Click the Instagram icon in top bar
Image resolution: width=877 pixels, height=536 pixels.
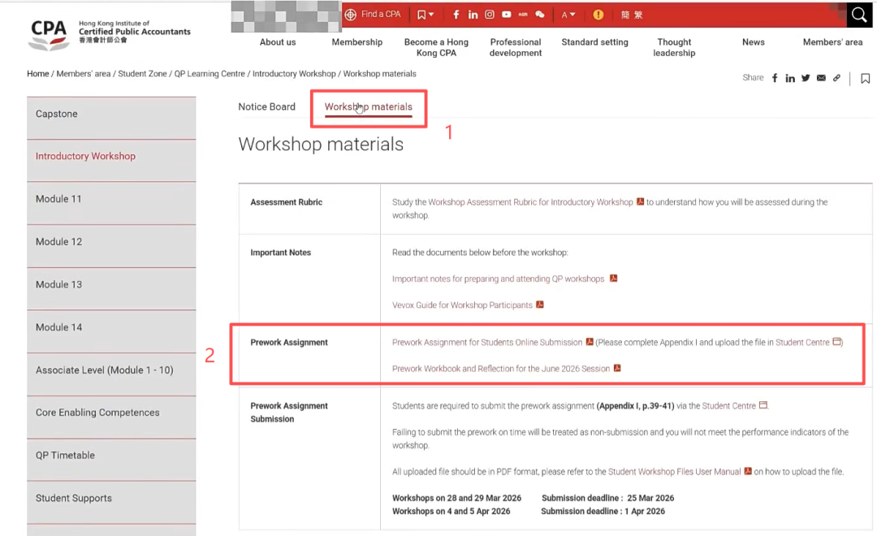tap(490, 15)
